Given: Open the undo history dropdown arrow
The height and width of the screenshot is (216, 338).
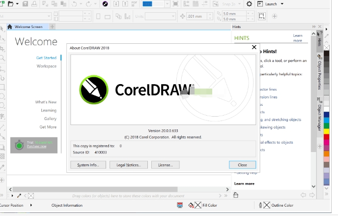Looking at the screenshot, I should [x=81, y=4].
